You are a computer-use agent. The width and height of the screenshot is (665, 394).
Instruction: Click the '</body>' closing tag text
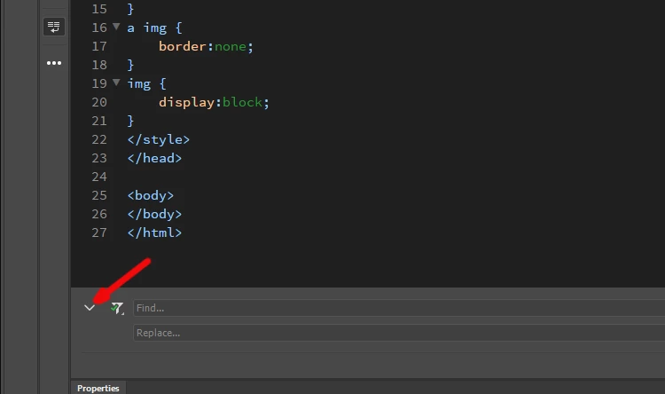tap(155, 214)
